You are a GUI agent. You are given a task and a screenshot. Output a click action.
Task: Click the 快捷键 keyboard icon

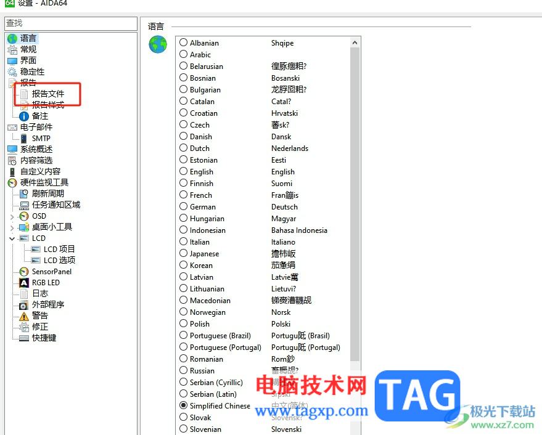[x=24, y=338]
